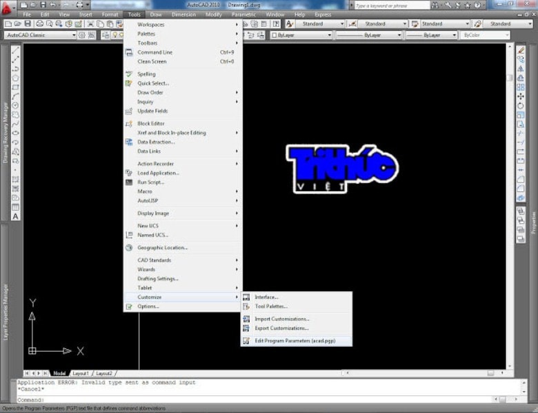Viewport: 538px width, 413px height.
Task: Open the Dimension Style Standard dropdown
Action: pos(382,23)
